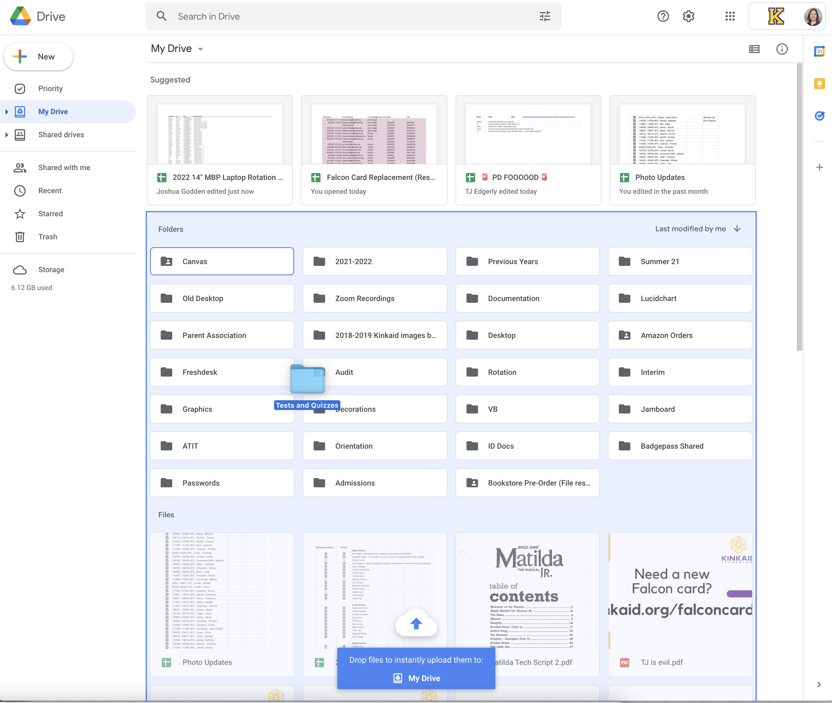The height and width of the screenshot is (703, 832).
Task: Open search options filter icon
Action: coord(545,16)
